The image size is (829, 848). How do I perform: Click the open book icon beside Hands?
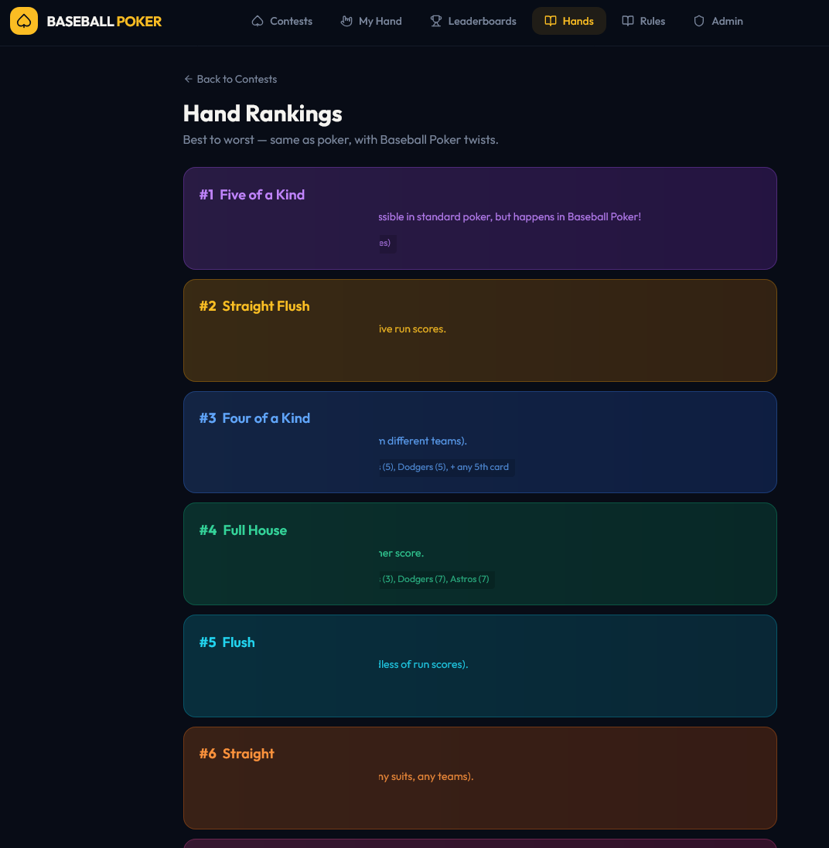click(551, 21)
